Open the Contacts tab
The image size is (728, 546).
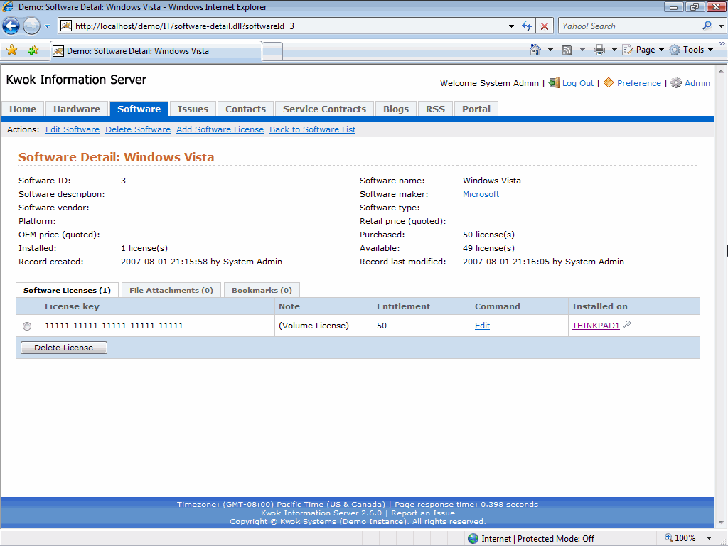(245, 109)
